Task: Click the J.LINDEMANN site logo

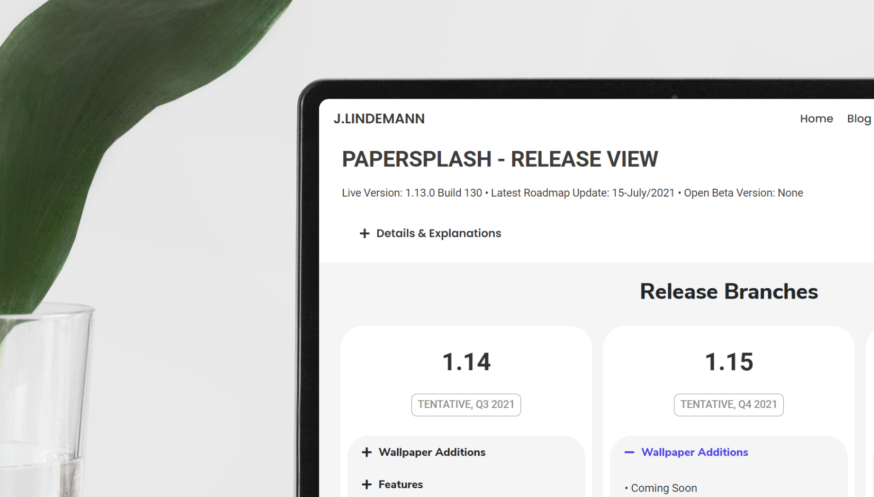Action: [379, 119]
